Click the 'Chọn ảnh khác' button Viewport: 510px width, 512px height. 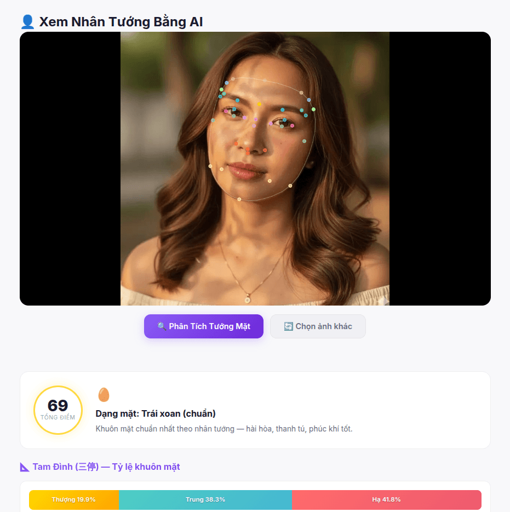point(318,326)
